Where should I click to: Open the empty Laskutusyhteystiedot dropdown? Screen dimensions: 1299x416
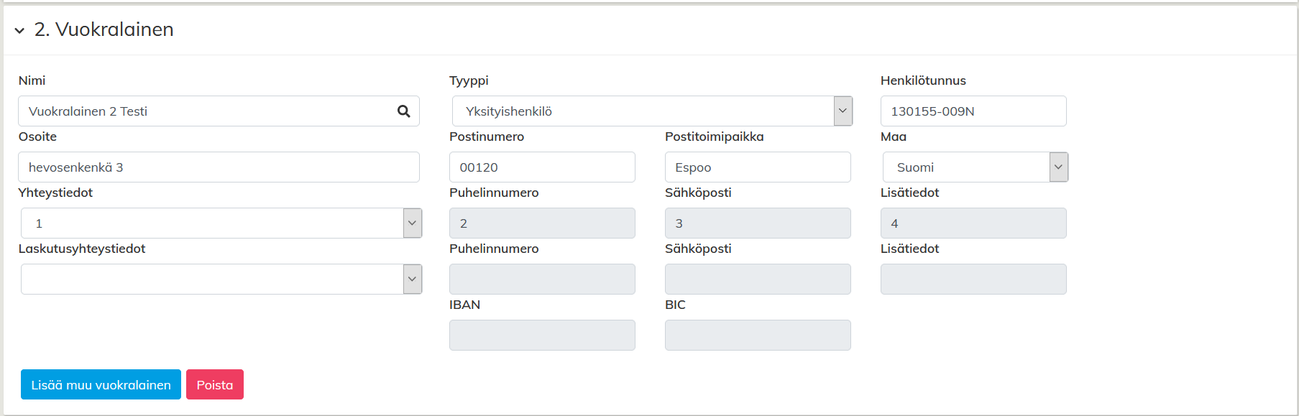(221, 279)
